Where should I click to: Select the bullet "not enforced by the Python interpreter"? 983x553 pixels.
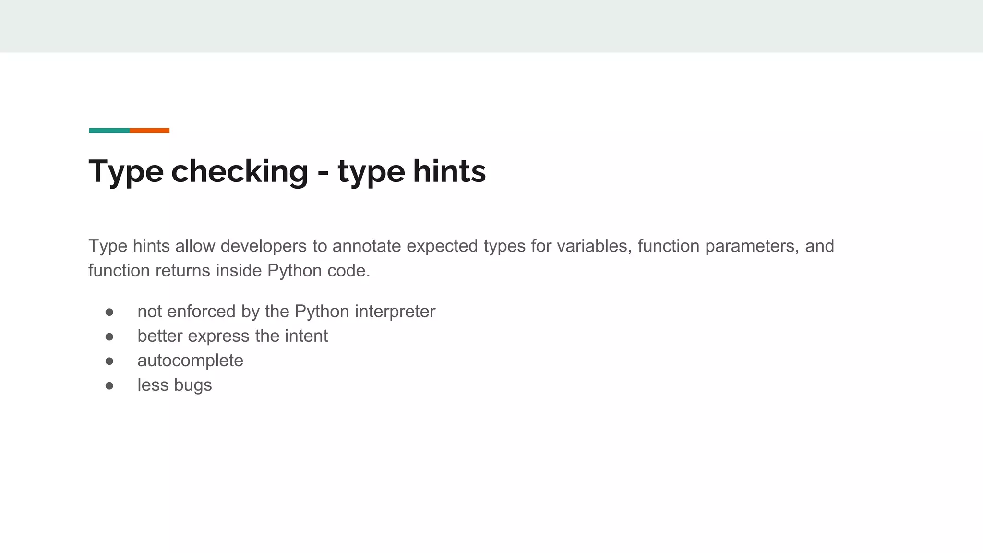click(x=286, y=312)
